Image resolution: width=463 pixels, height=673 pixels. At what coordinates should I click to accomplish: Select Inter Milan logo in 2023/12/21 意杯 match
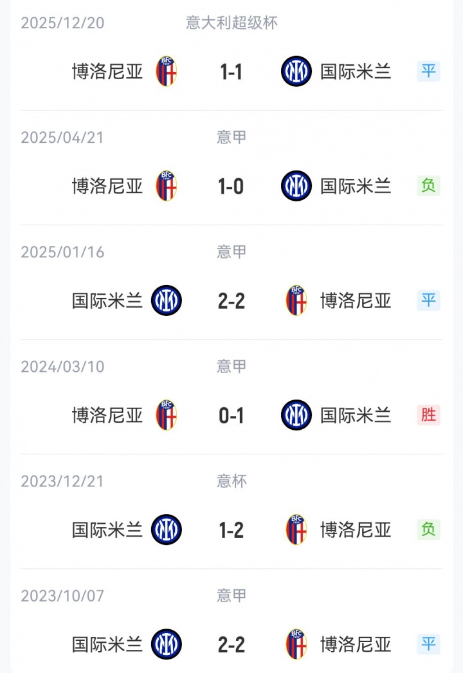pos(167,530)
